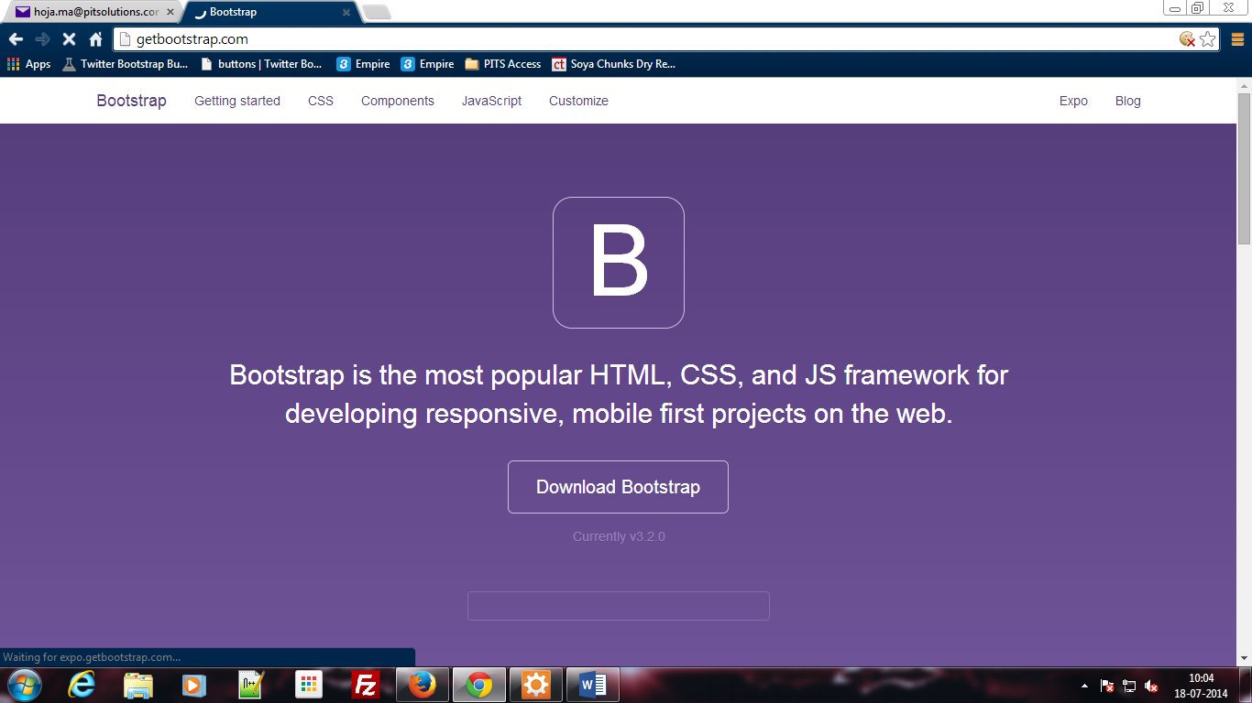Open the buttons | Twitter Bo... bookmark
The image size is (1252, 703).
tap(261, 64)
